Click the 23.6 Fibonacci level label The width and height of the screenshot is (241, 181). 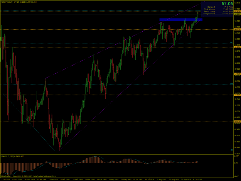(231, 84)
